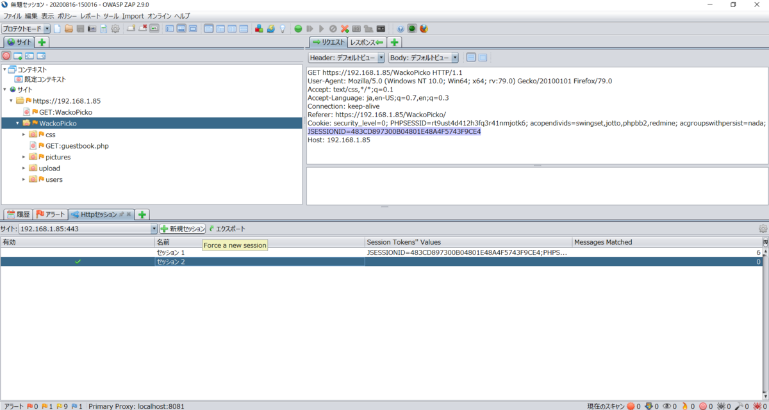Click the エクスポート button
The image size is (769, 410).
[x=227, y=229]
